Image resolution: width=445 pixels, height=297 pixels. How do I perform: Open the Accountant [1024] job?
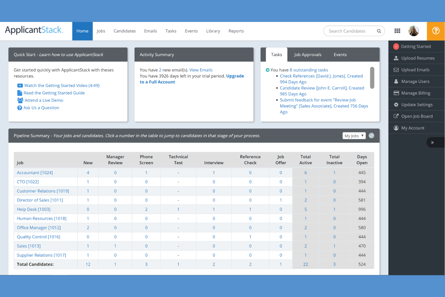click(x=35, y=173)
